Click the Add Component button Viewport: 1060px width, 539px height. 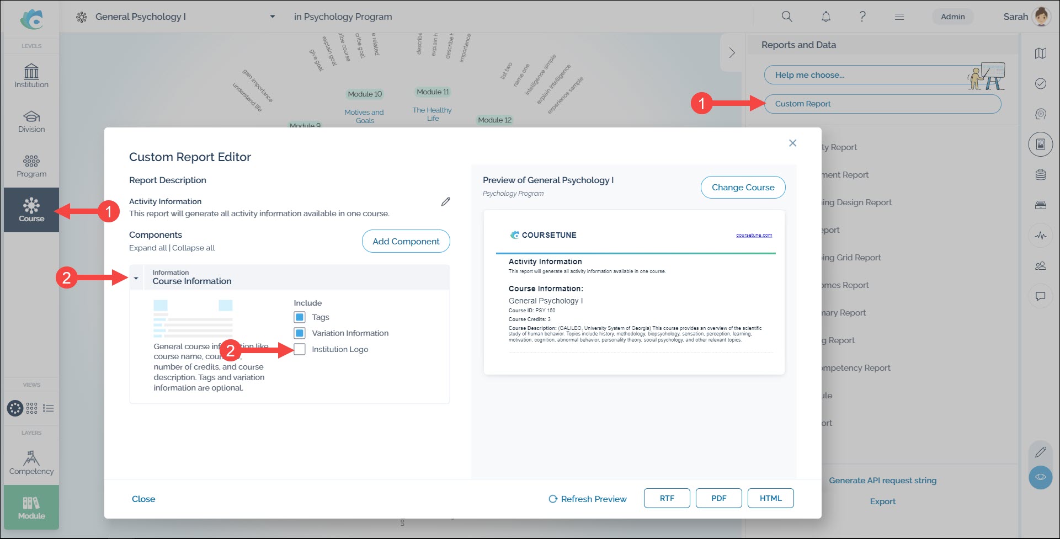click(x=406, y=241)
